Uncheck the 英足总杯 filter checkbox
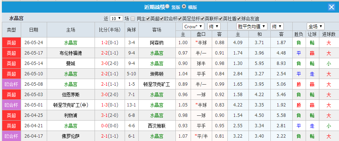Screen dimensions: 339x141 180,19
